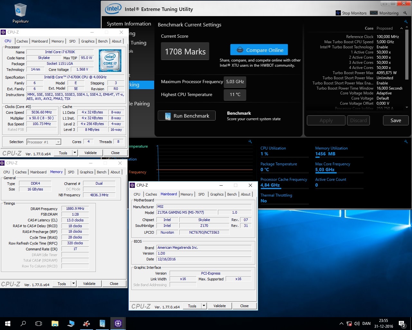The height and width of the screenshot is (330, 412).
Task: Click the 1 Active Core '50,000 x' value
Action: (x=384, y=52)
